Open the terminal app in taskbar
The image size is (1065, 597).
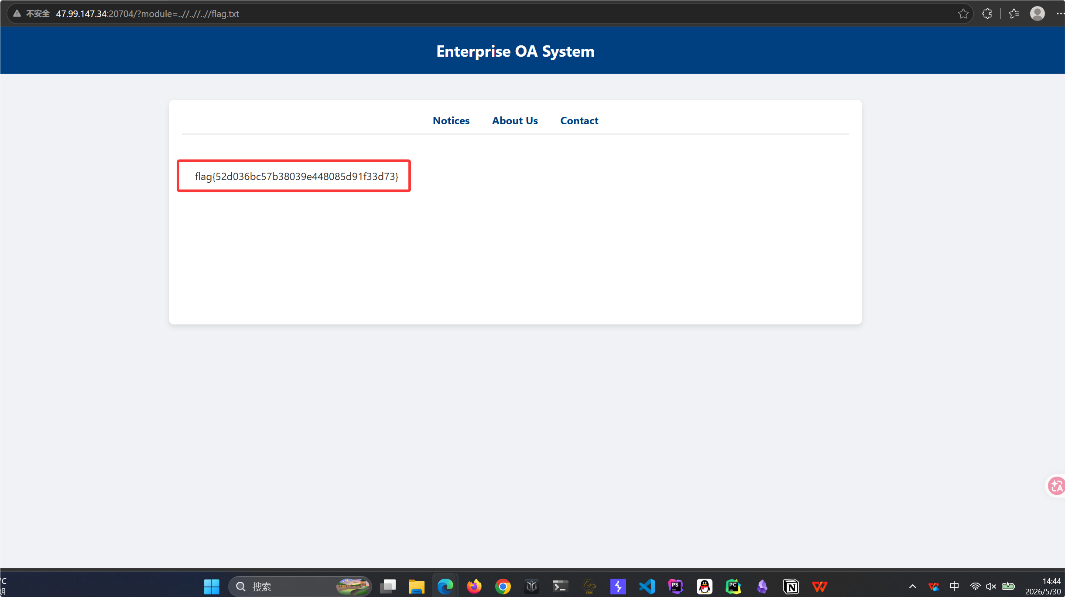tap(560, 587)
